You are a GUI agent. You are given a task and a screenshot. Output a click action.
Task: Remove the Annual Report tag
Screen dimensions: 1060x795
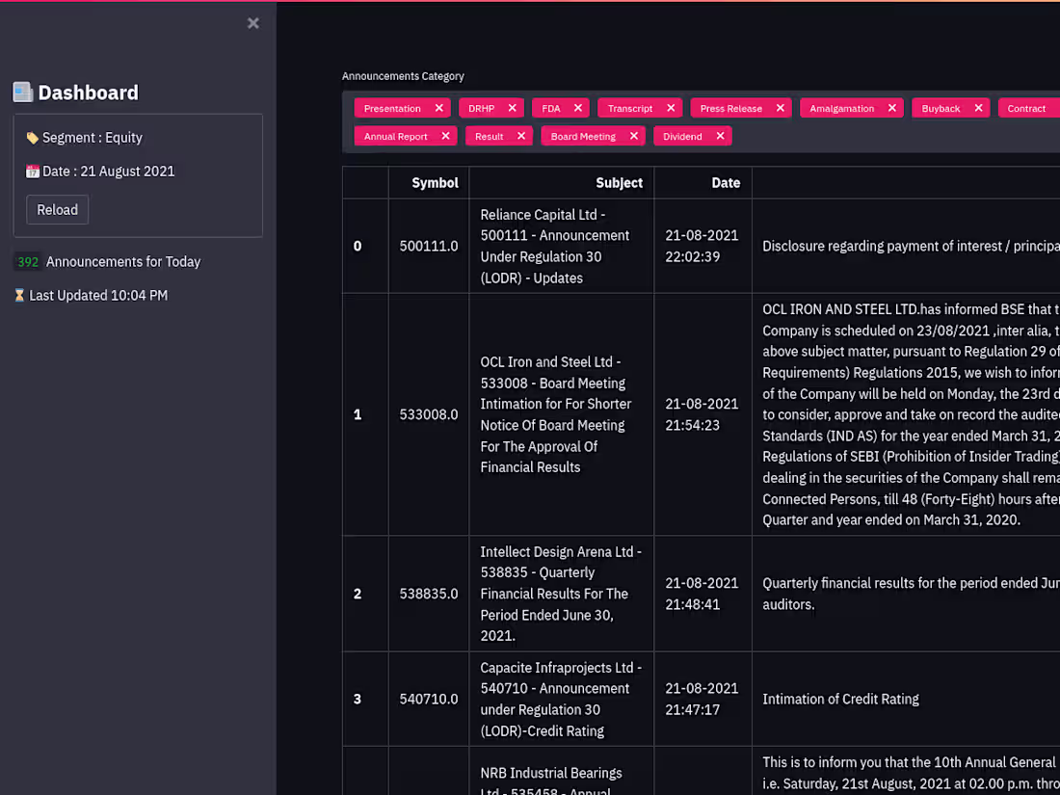445,136
